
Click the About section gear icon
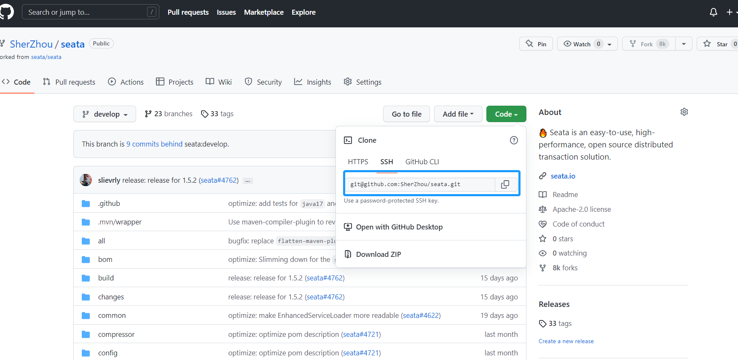[684, 112]
